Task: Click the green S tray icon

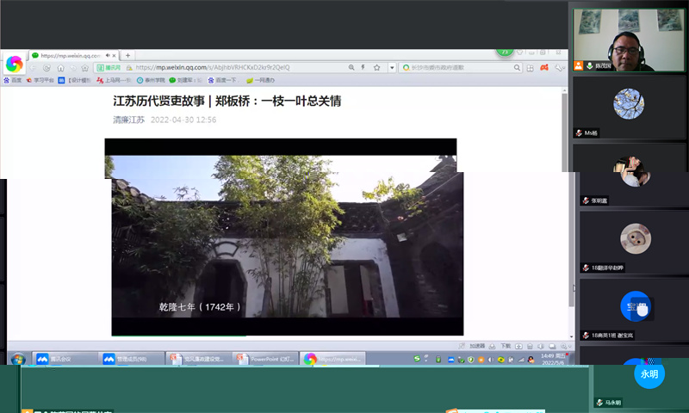Action: click(x=417, y=359)
